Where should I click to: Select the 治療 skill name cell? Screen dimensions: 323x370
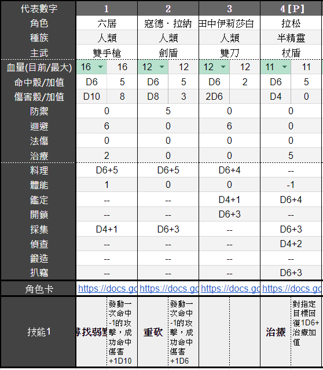[x=276, y=332]
